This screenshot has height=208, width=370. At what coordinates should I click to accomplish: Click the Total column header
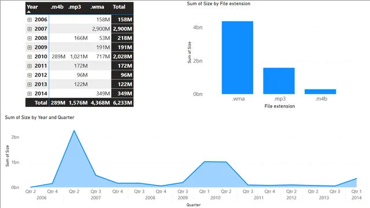point(119,7)
